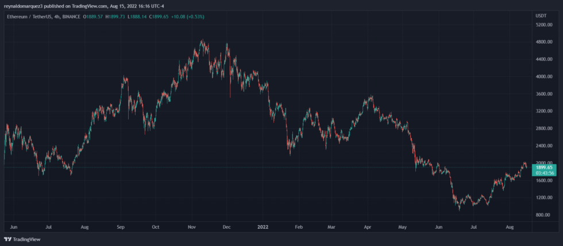
Task: Click the TradingView logo icon
Action: coord(7,239)
